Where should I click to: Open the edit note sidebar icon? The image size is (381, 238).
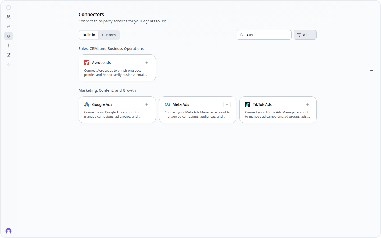[8, 55]
